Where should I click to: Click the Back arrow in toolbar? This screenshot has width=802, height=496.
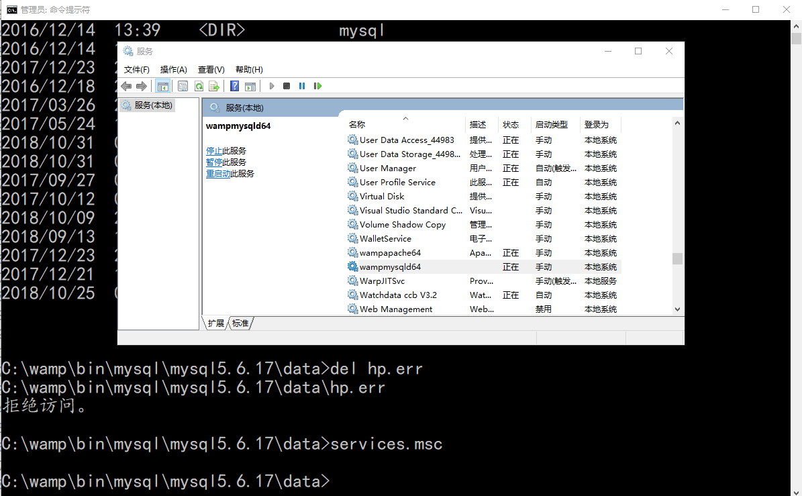tap(126, 86)
